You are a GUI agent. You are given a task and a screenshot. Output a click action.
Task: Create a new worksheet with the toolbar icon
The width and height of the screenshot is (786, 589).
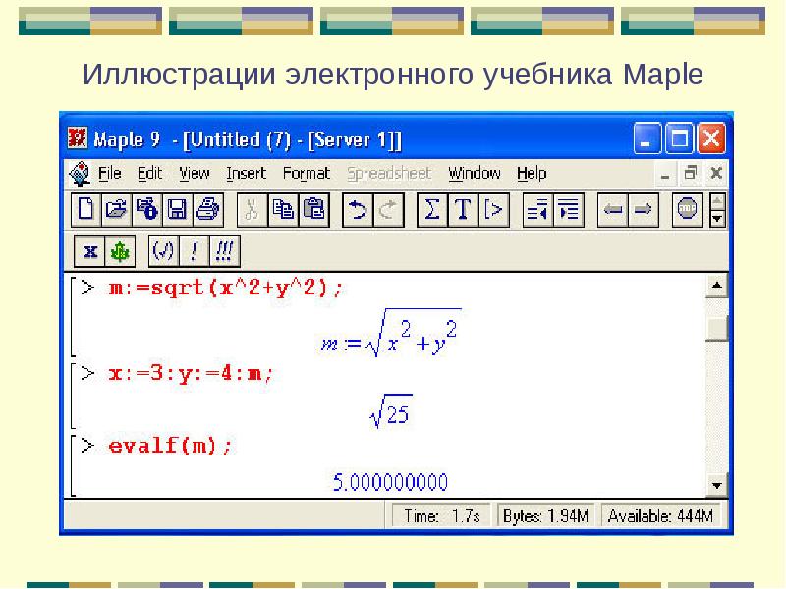88,209
